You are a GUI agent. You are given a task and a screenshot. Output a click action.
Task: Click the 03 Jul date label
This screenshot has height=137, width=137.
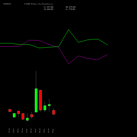tap(35, 131)
